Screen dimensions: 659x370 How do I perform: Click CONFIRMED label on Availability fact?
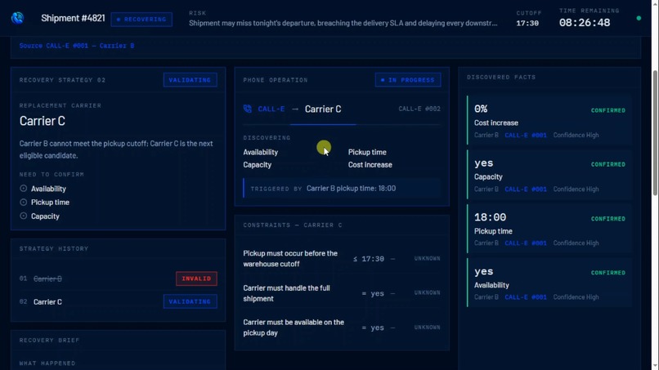[608, 273]
